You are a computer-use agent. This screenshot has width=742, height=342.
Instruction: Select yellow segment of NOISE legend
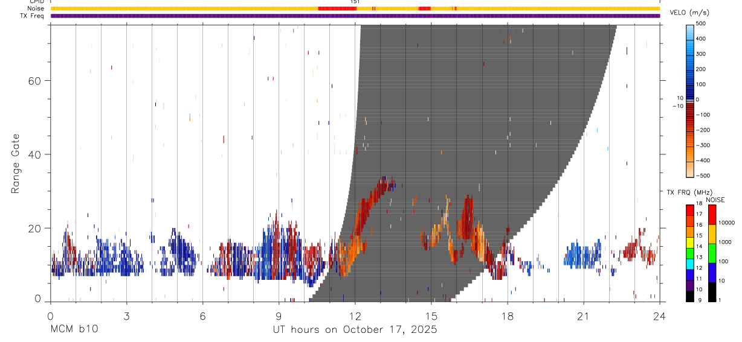712,234
